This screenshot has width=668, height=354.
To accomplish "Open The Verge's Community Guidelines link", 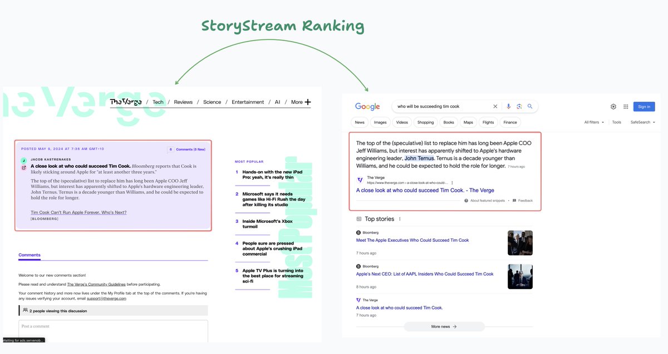I will point(96,284).
